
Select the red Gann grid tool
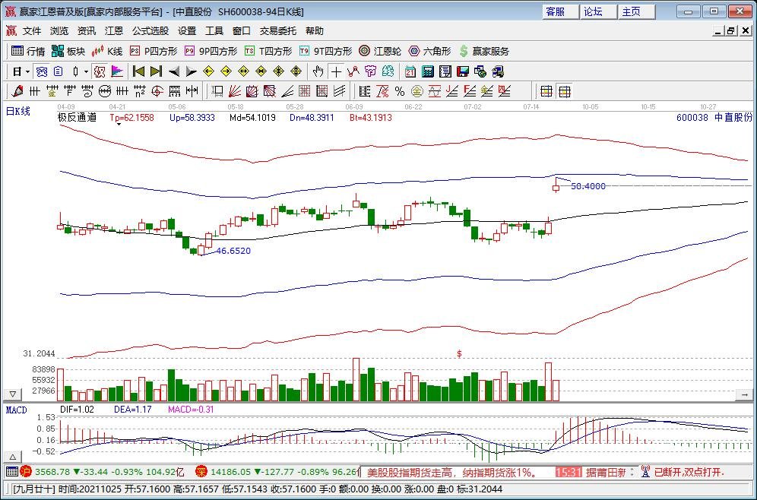click(304, 90)
